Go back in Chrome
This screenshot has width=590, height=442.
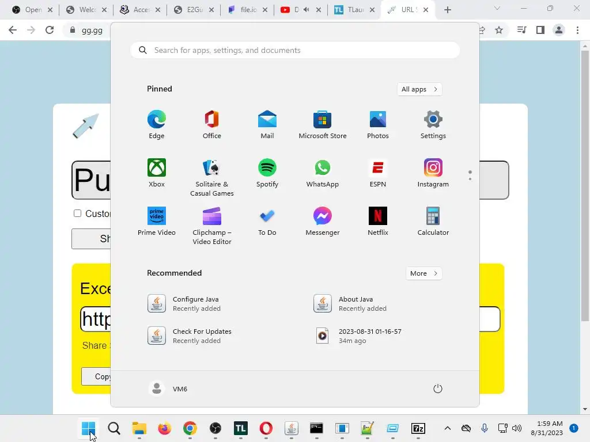[x=13, y=30]
